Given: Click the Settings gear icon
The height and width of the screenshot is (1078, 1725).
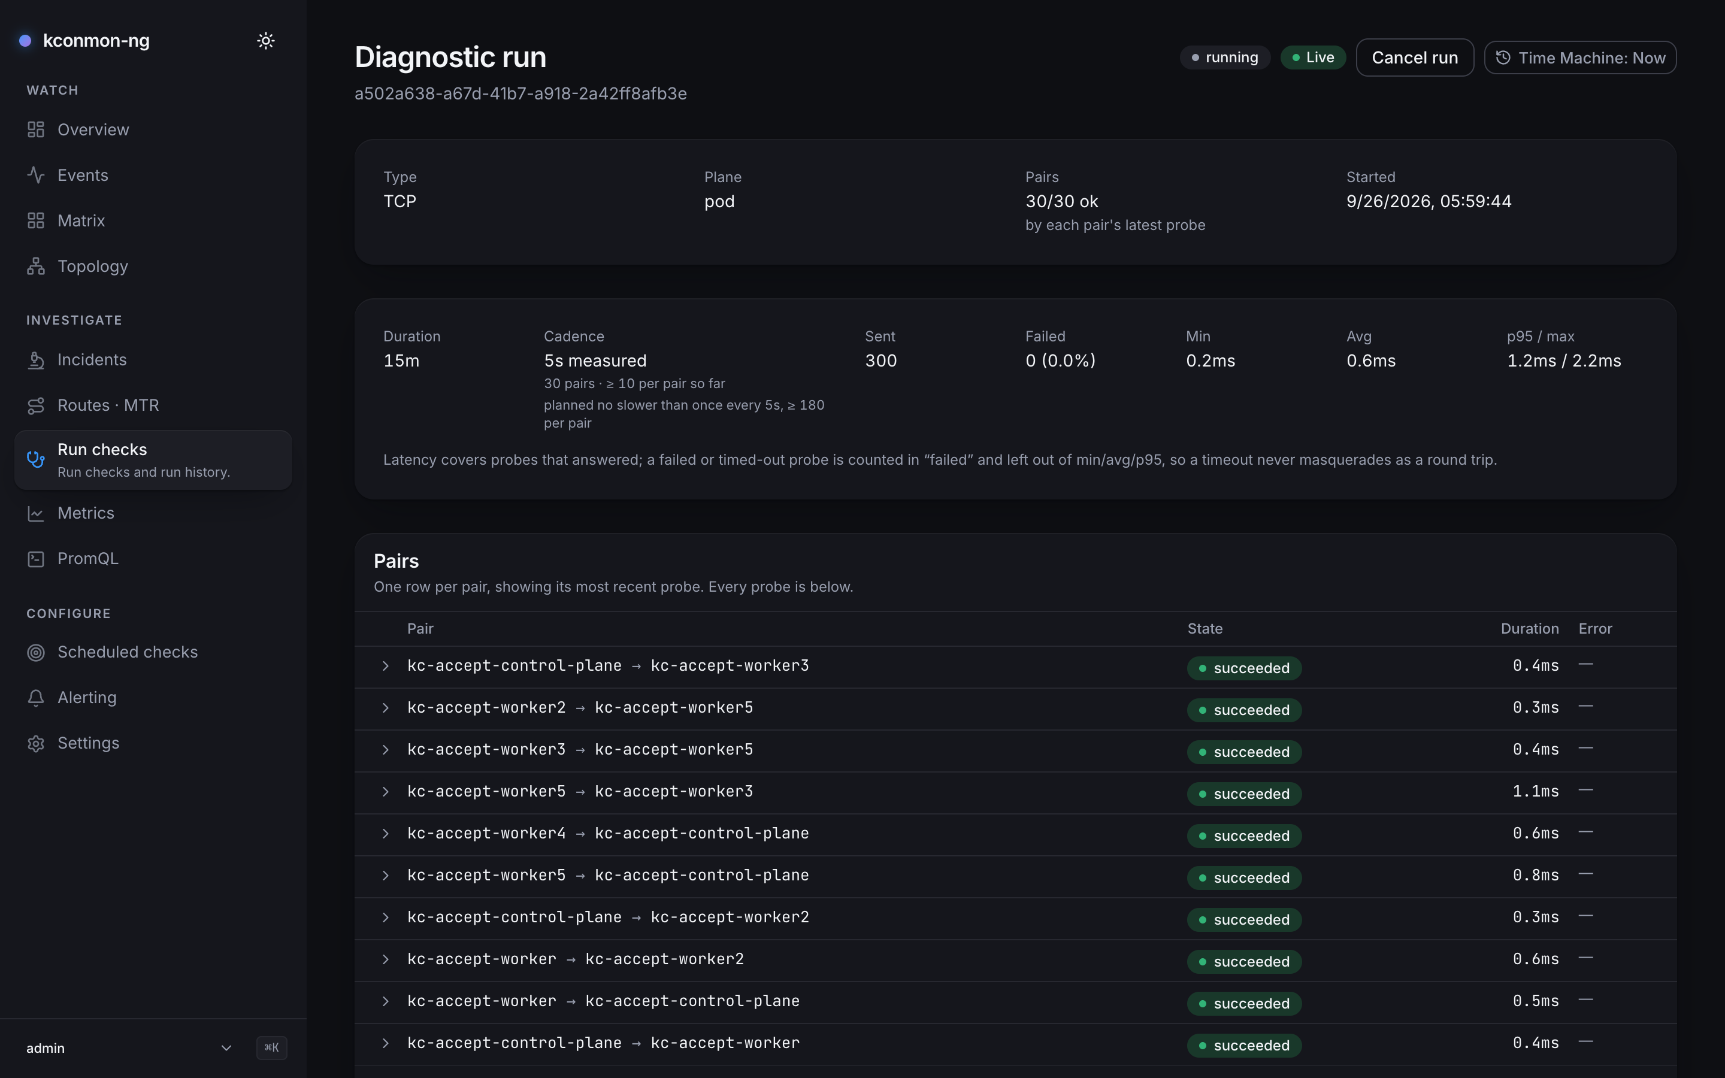Looking at the screenshot, I should pos(36,744).
